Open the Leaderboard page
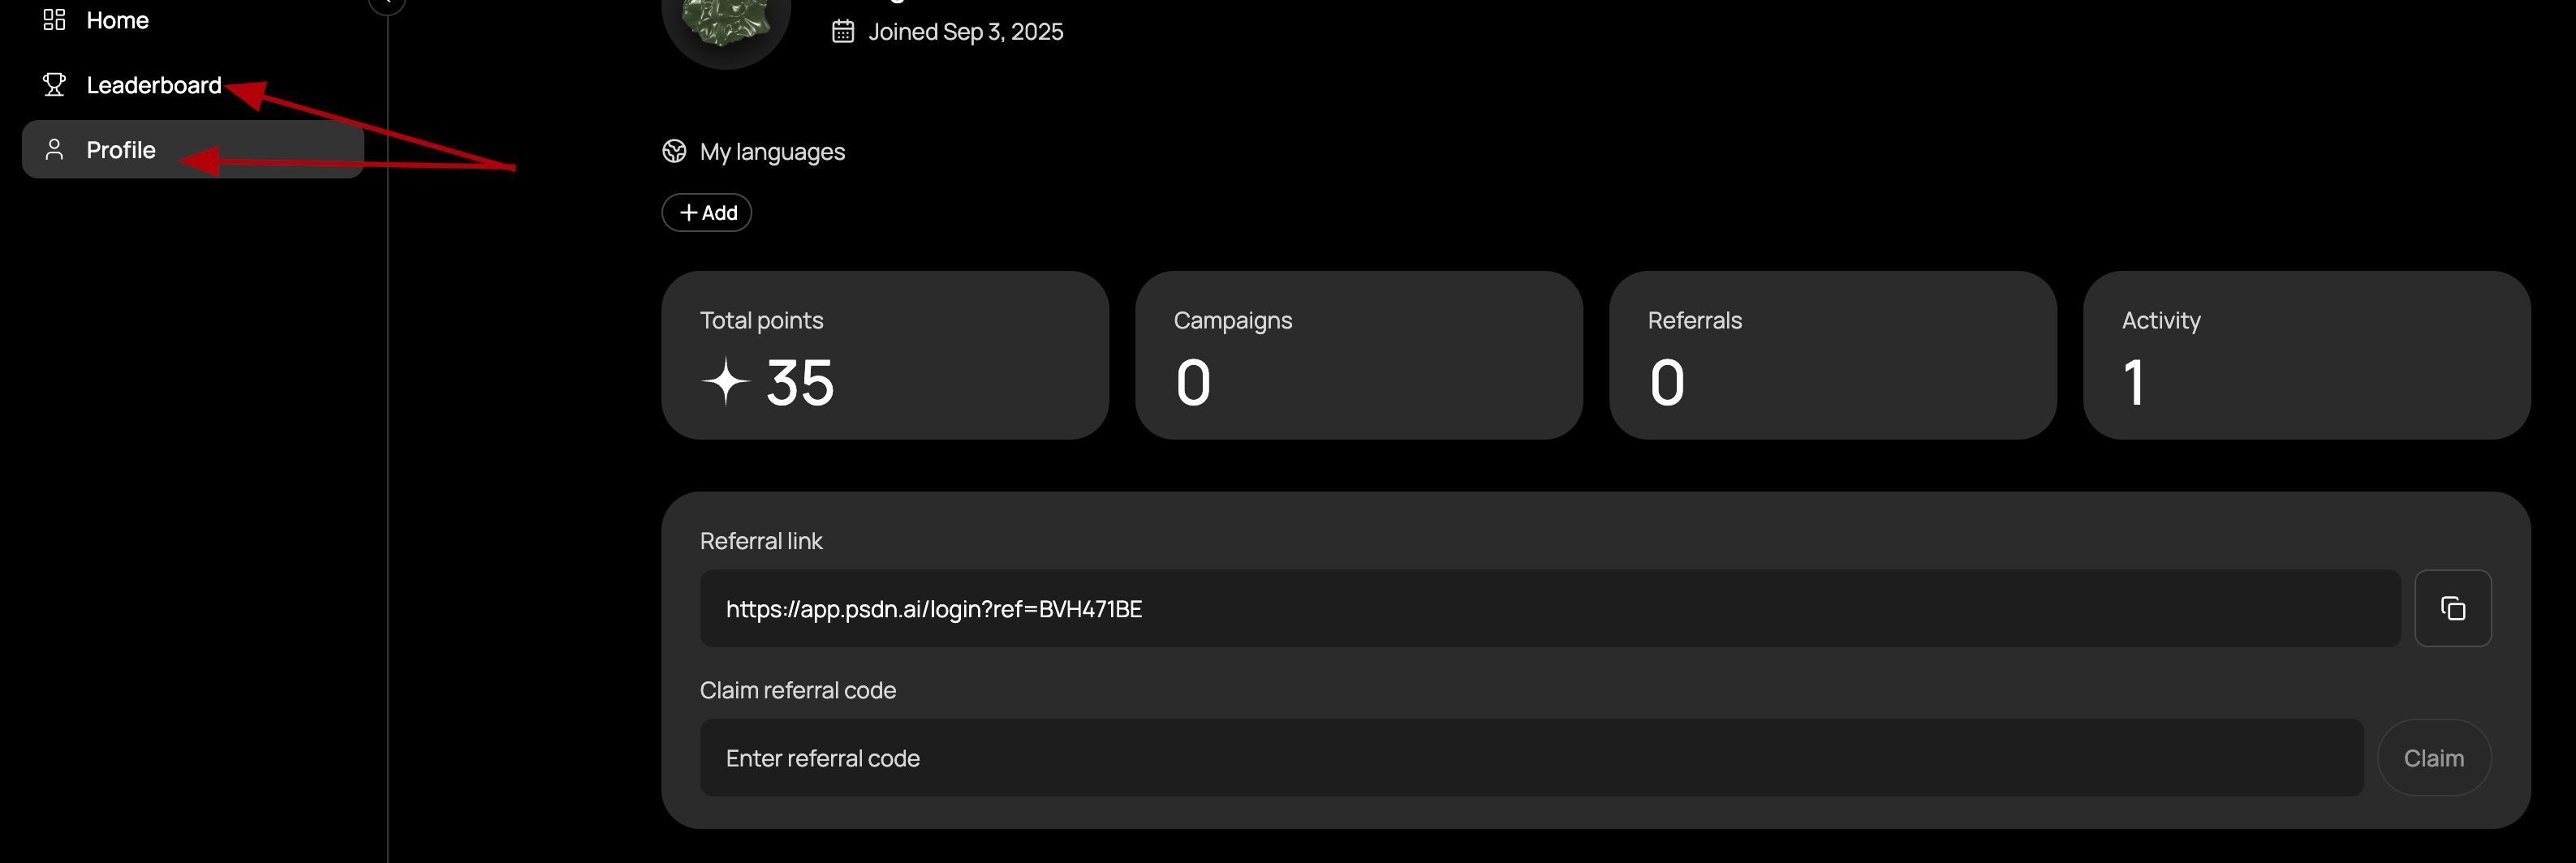This screenshot has height=863, width=2576. click(x=193, y=85)
